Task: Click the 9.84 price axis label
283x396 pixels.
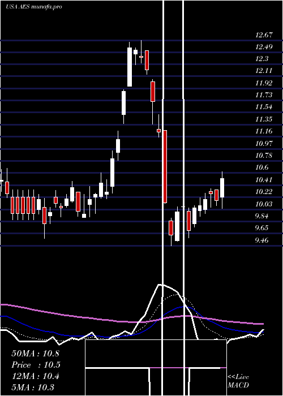Action: click(261, 216)
